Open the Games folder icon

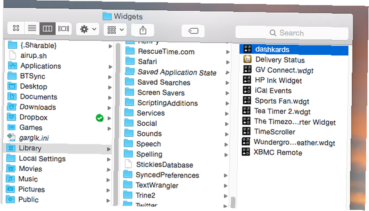(11, 127)
